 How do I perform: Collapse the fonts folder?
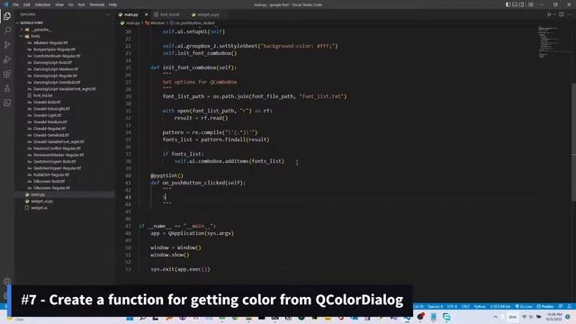[35, 36]
